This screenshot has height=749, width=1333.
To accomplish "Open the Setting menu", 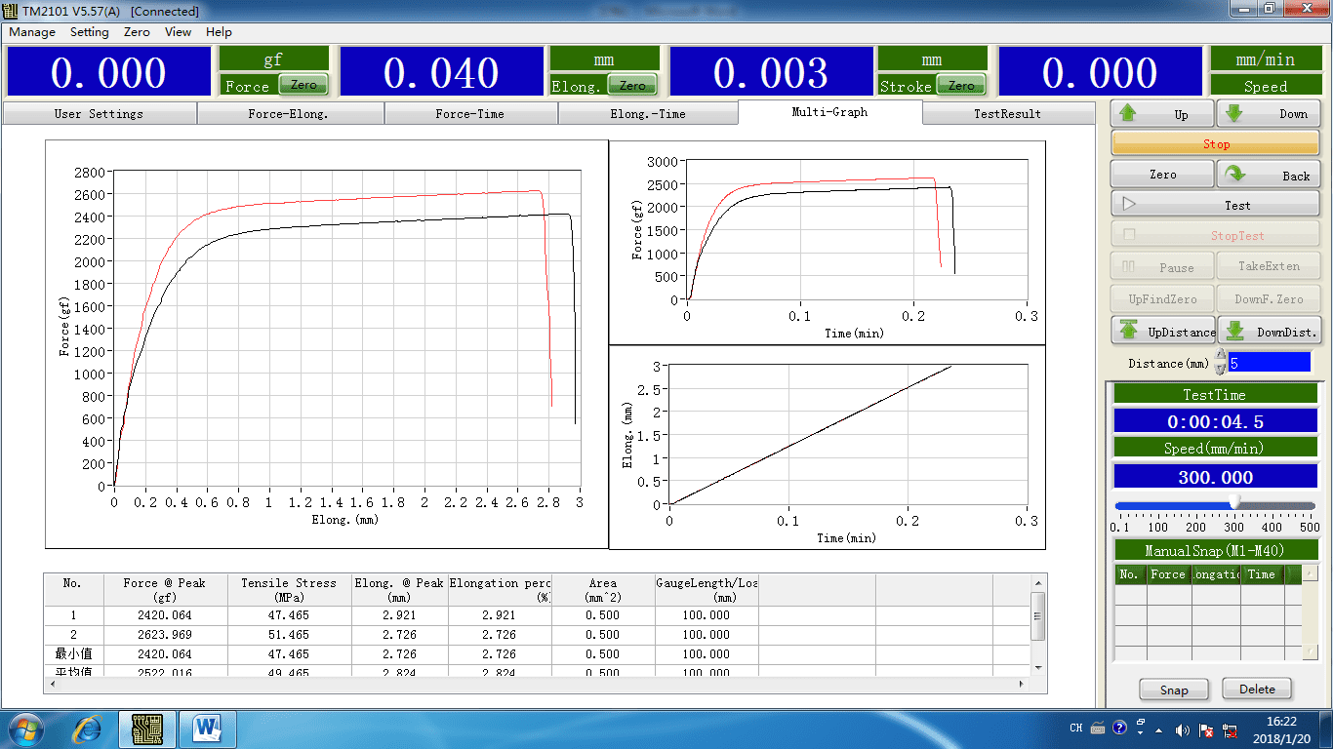I will [89, 32].
